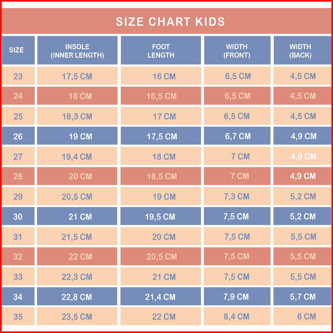
Task: Select the Foot Length column header
Action: (x=161, y=51)
